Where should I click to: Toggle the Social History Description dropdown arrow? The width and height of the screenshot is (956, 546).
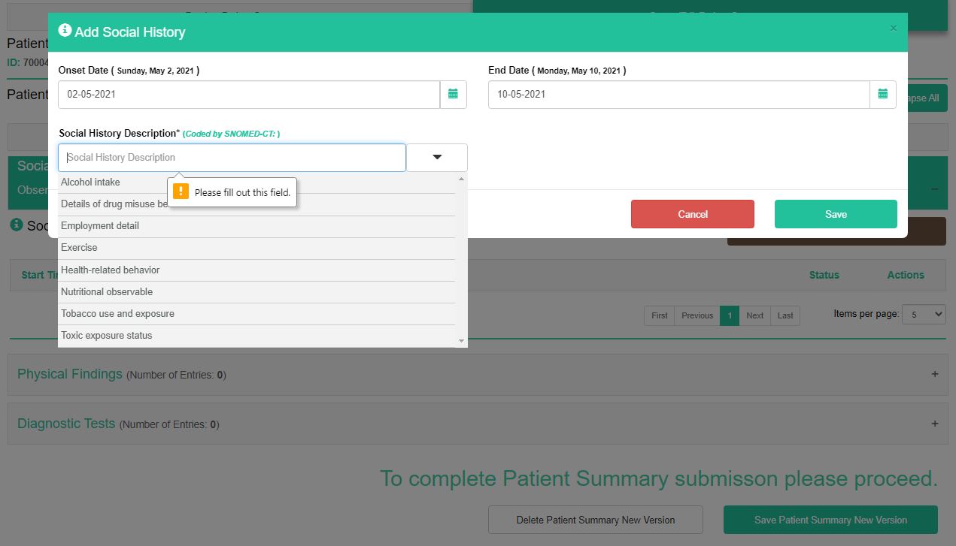coord(437,158)
